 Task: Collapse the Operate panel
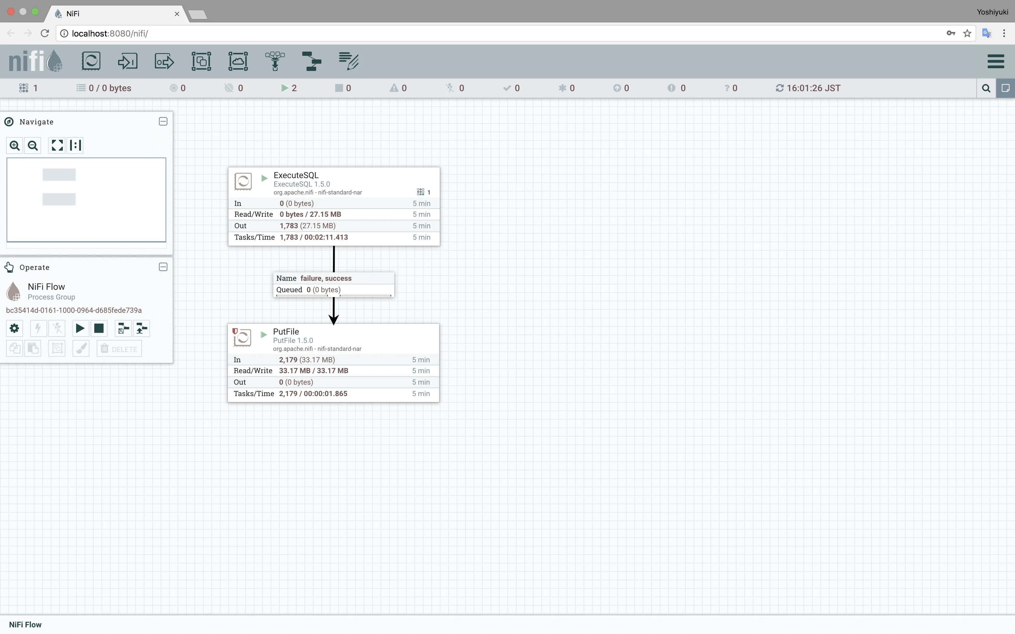[163, 267]
